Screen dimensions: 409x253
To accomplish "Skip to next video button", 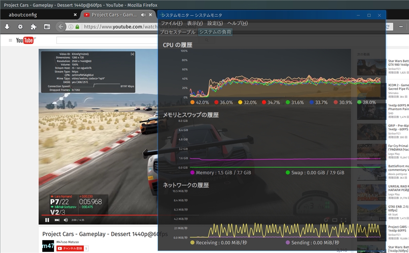I will [x=57, y=220].
